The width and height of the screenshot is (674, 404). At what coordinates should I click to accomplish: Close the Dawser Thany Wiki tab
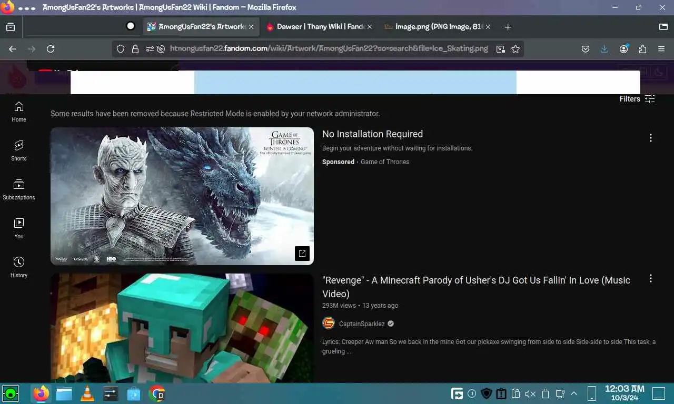(370, 27)
